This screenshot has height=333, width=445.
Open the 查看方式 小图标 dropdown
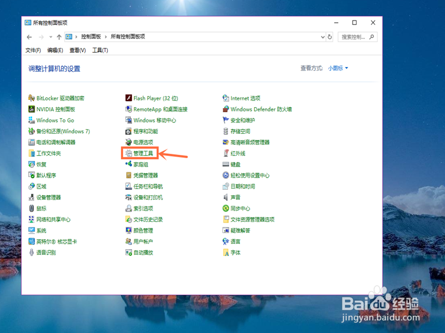338,68
